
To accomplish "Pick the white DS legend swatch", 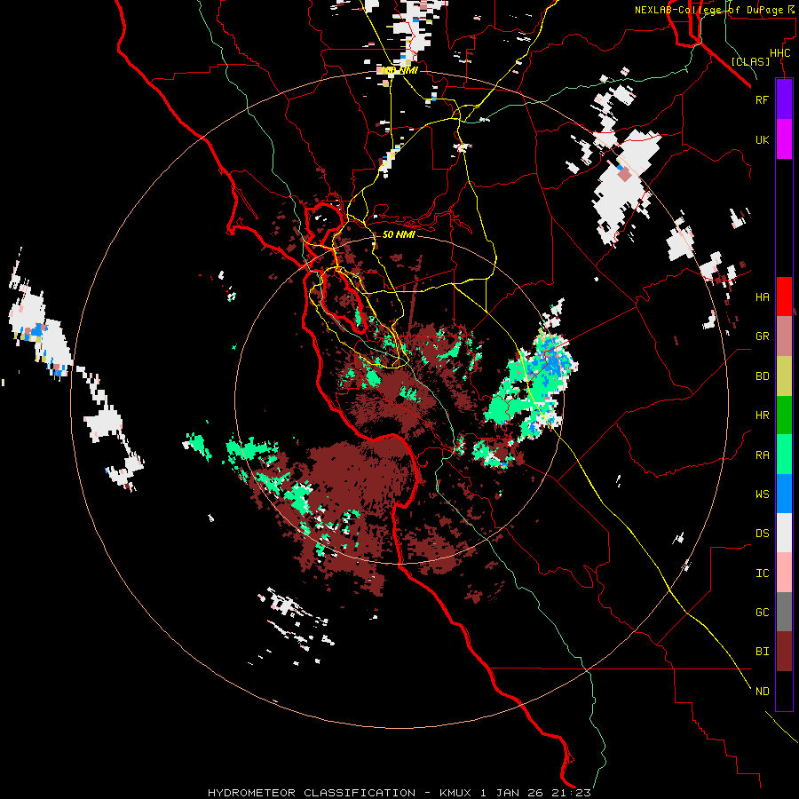I will [784, 533].
